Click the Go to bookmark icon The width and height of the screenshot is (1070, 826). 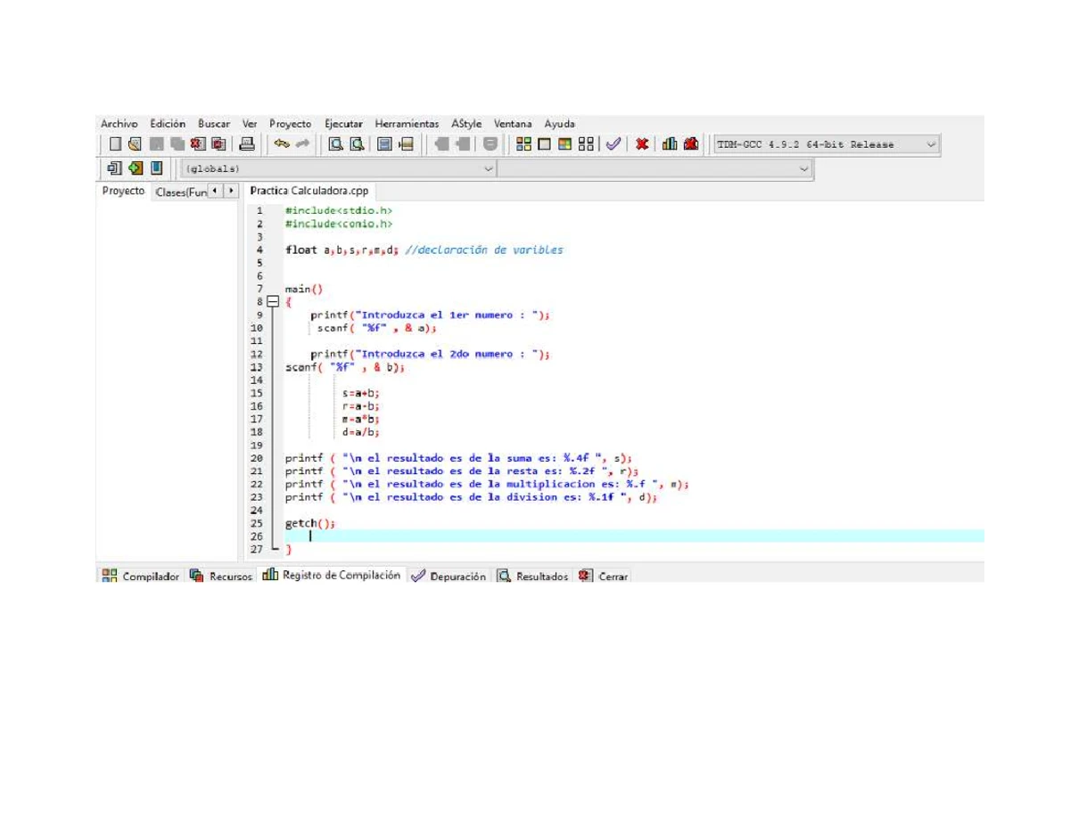tap(157, 168)
